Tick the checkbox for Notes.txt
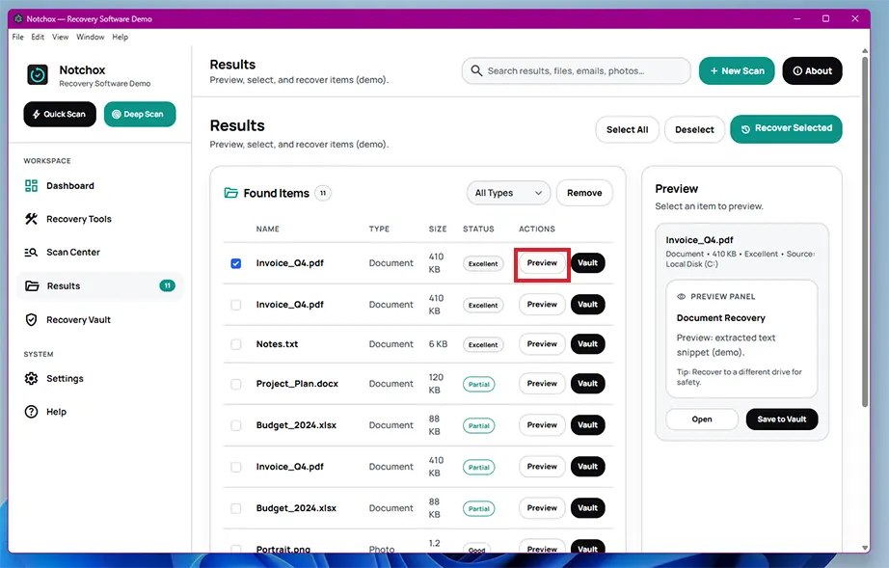 (x=236, y=344)
